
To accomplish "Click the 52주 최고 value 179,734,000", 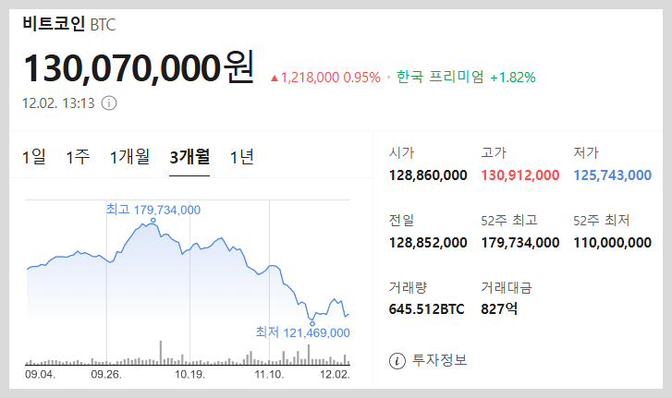I will pyautogui.click(x=520, y=242).
